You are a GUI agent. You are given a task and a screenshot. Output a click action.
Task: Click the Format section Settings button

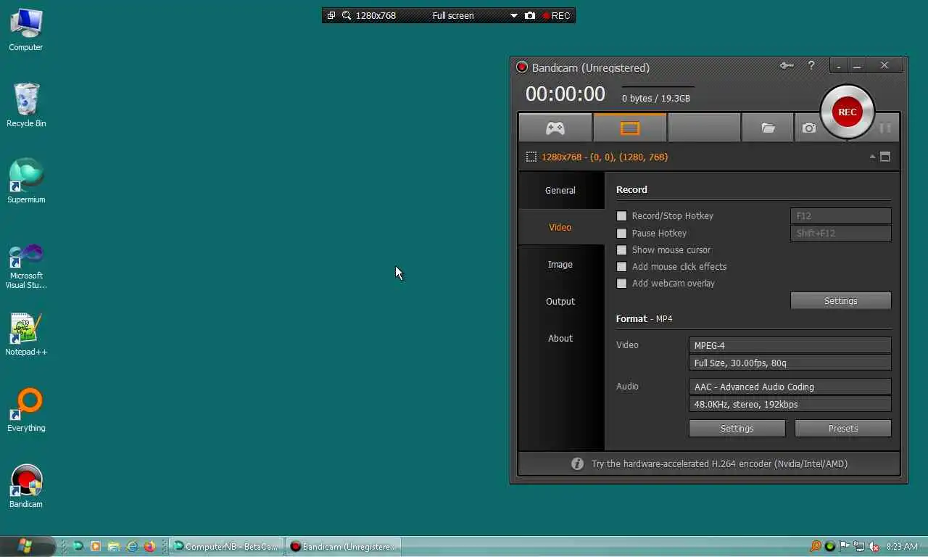[x=737, y=428]
